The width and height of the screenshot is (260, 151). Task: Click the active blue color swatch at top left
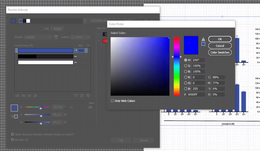(x=13, y=21)
